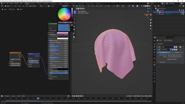Open the Modifier wrench properties tab
The width and height of the screenshot is (185, 104).
(x=154, y=65)
